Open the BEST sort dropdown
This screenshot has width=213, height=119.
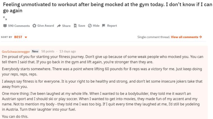18,37
